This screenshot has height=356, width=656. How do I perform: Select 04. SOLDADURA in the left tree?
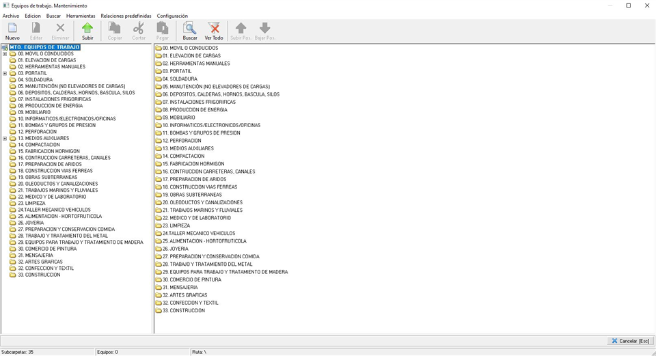click(35, 80)
